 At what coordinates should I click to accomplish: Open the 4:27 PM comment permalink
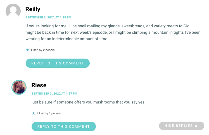[x=54, y=93]
